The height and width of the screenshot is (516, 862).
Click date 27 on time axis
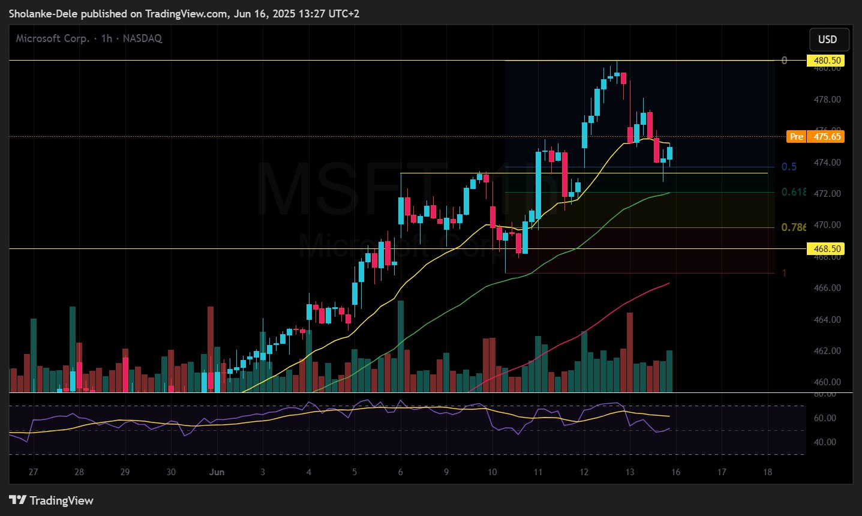click(33, 472)
